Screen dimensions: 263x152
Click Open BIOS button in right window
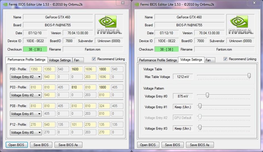coord(148,145)
